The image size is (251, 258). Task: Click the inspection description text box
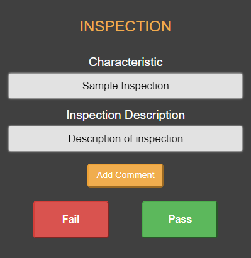[x=125, y=138]
